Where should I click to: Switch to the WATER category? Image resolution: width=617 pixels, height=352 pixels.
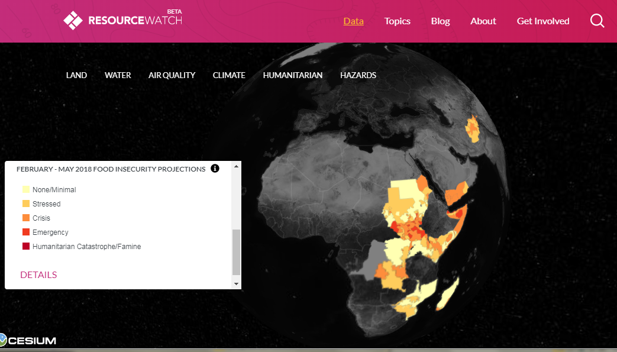tap(118, 75)
